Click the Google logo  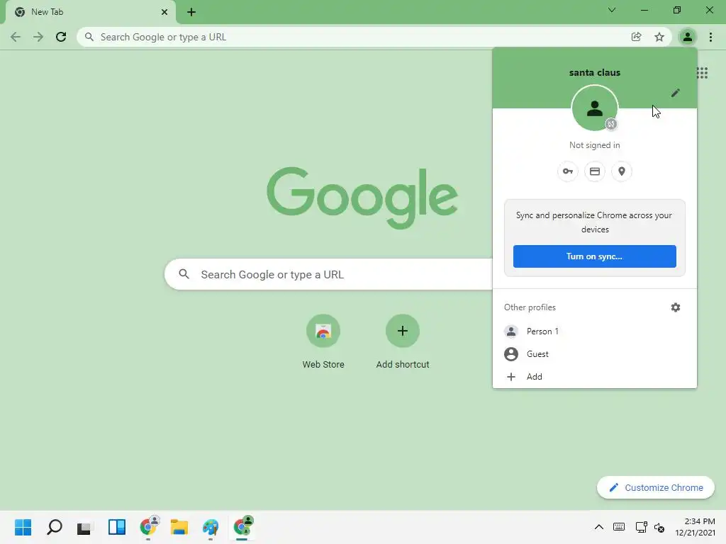[362, 198]
